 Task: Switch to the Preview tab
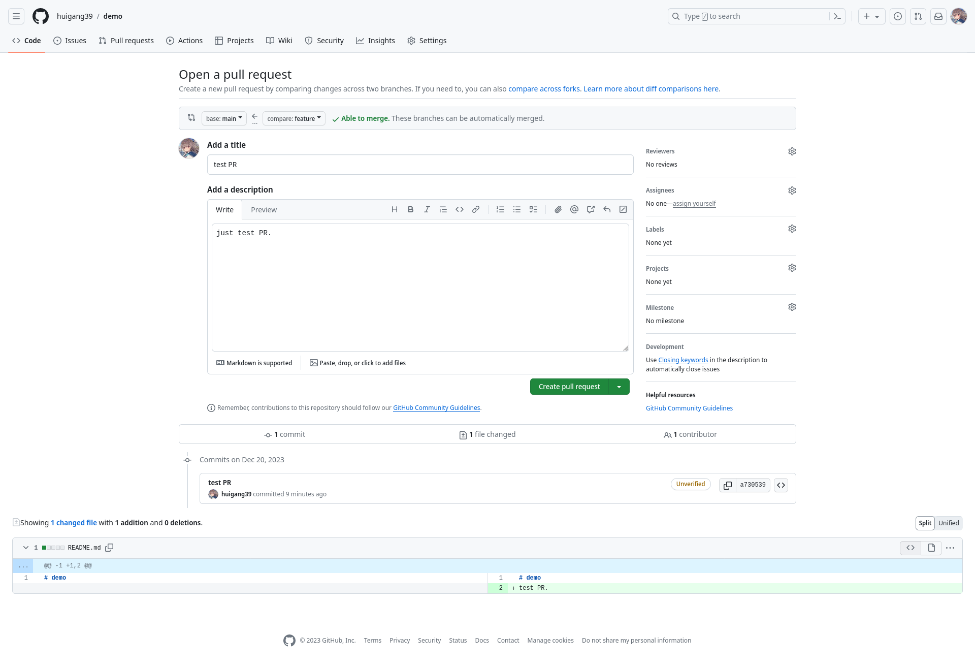click(264, 210)
